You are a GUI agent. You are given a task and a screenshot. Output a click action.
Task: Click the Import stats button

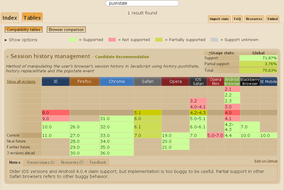tap(219, 19)
